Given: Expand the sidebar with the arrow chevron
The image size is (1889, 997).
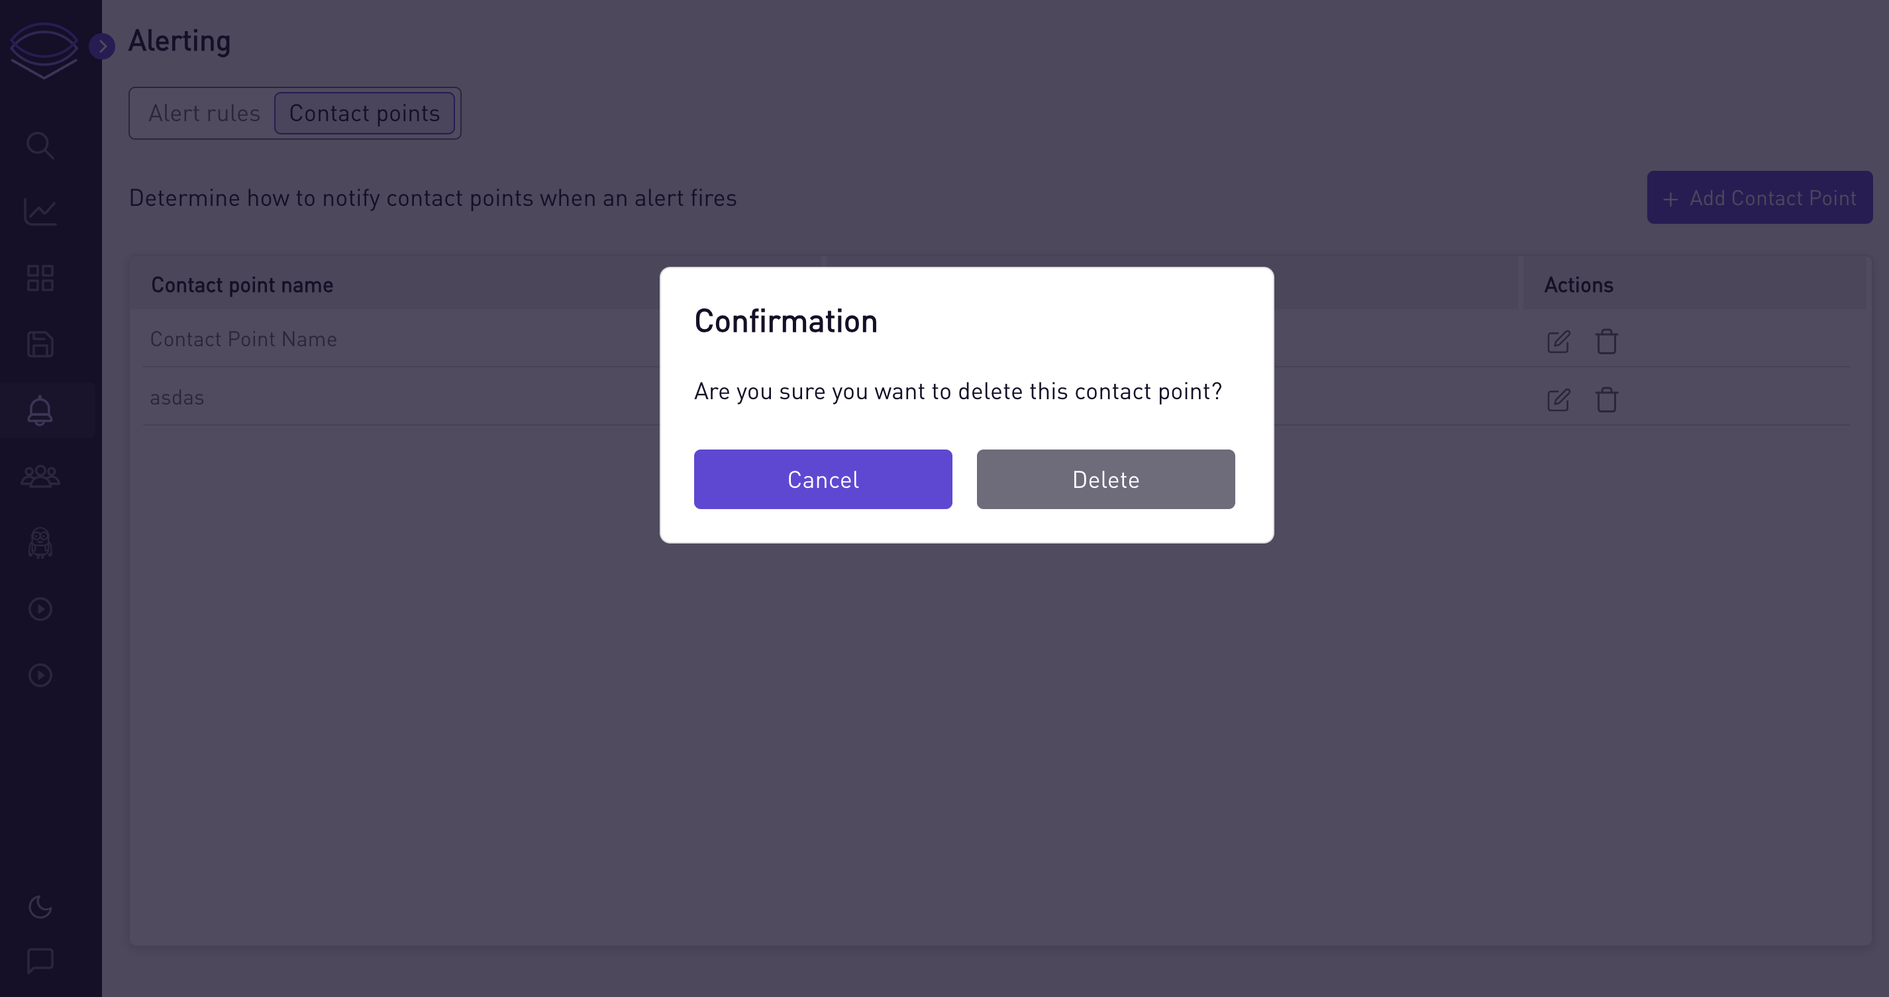Looking at the screenshot, I should tap(103, 46).
